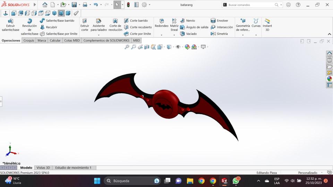Choose Saliente/Base barrido tool
333x187 pixels.
[57, 20]
